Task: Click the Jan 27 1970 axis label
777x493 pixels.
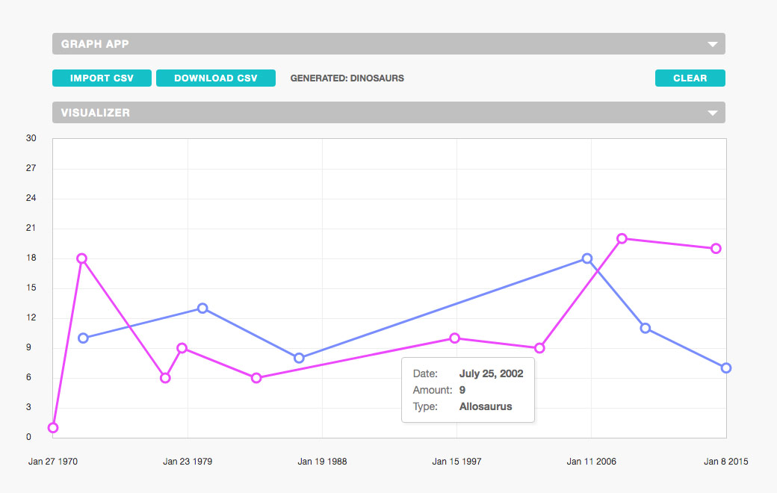Action: coord(52,462)
